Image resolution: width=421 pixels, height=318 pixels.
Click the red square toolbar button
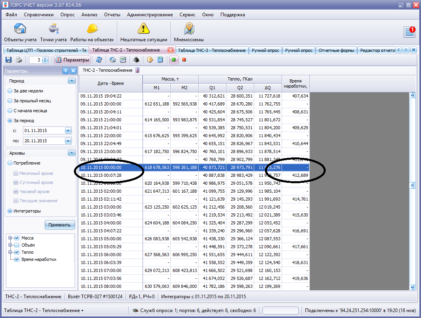tap(184, 60)
